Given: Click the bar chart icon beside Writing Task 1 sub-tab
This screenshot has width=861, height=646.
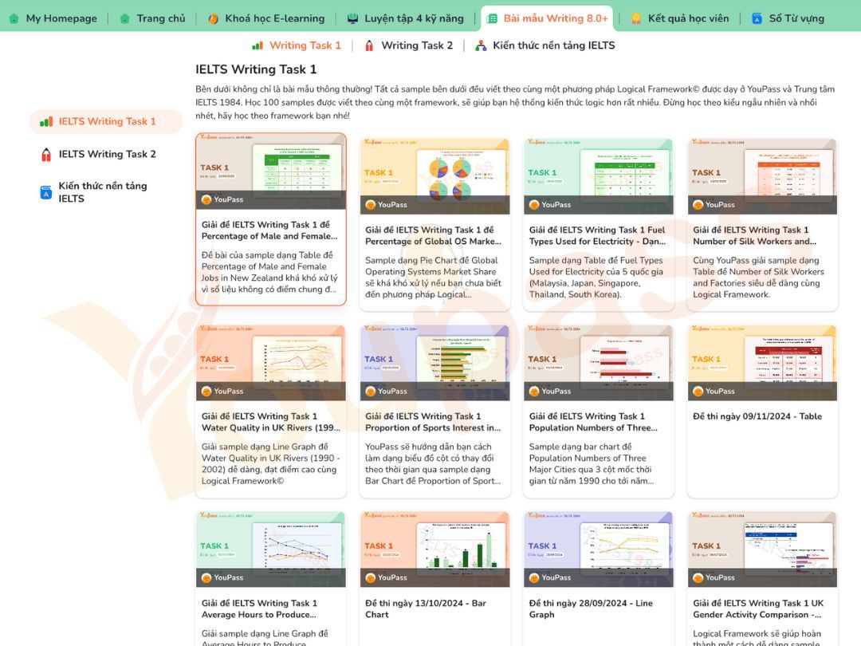Looking at the screenshot, I should tap(258, 45).
